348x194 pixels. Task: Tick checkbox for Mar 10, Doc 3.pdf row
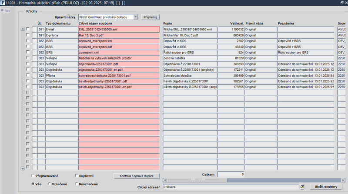click(x=28, y=35)
